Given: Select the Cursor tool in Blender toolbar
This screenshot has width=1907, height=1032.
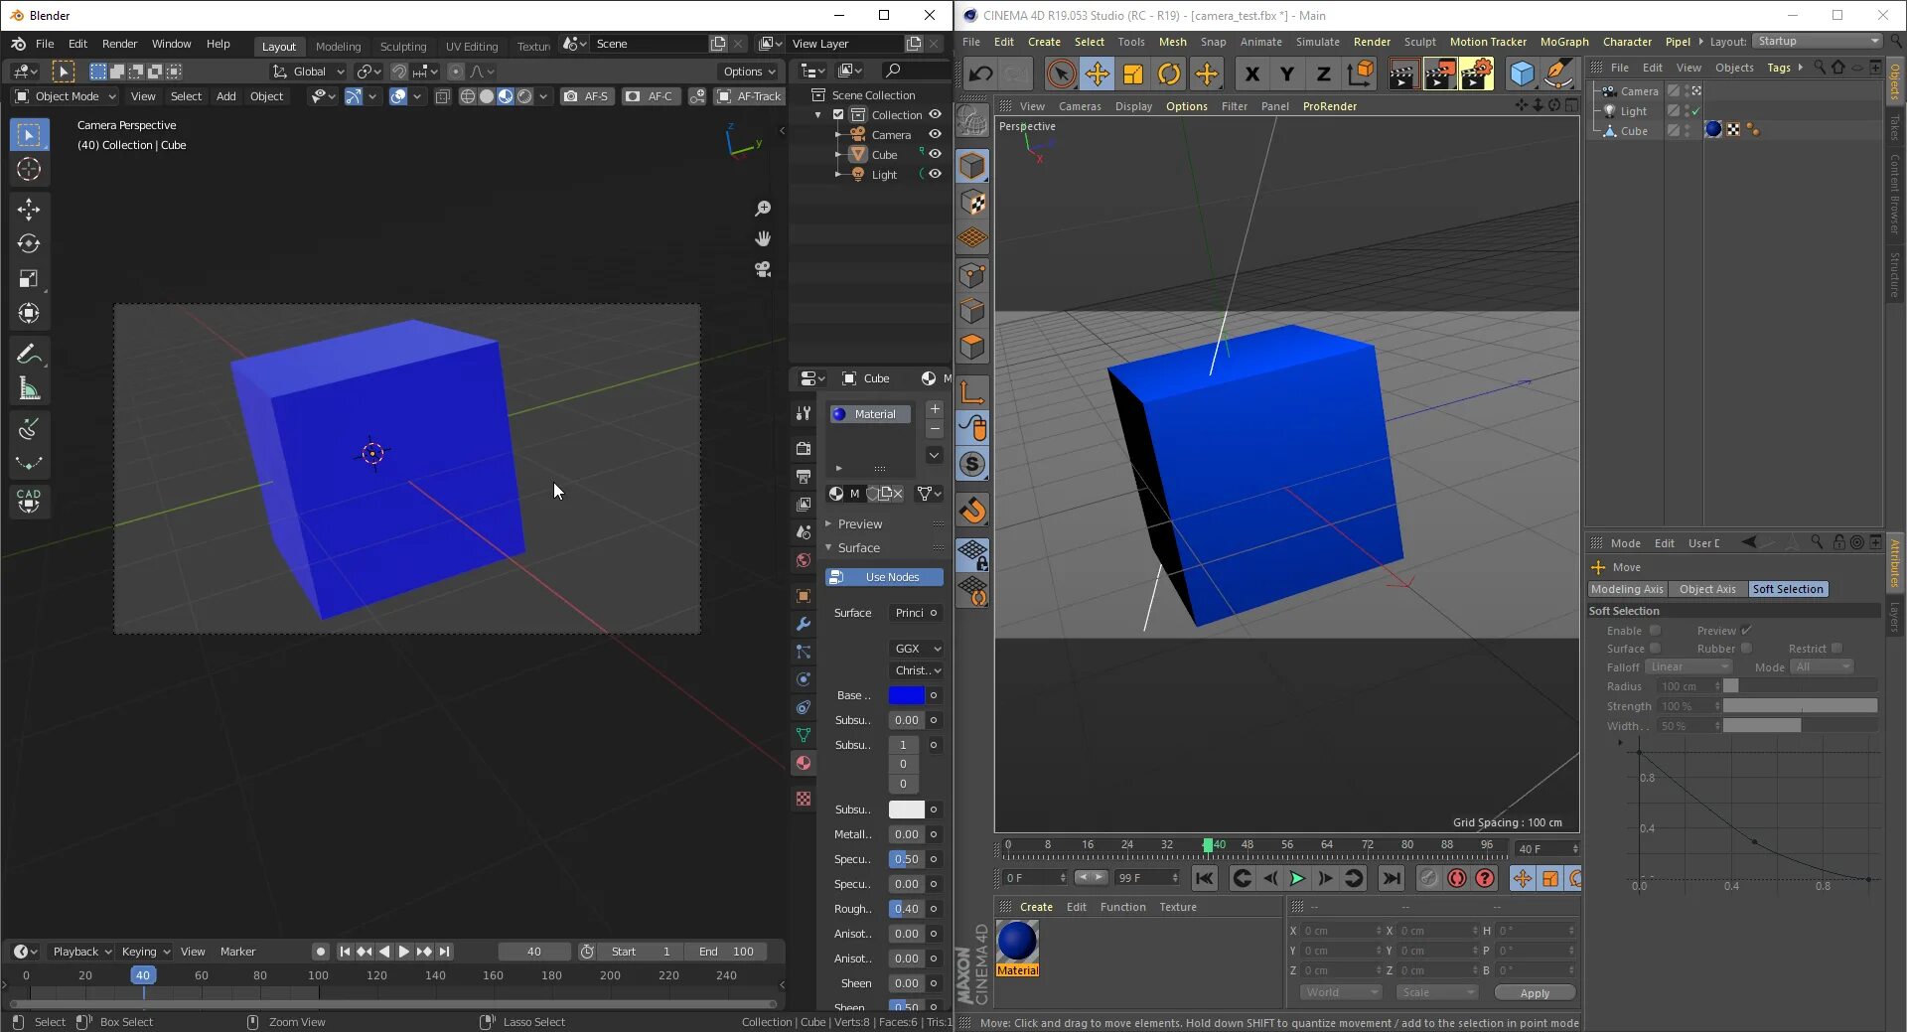Looking at the screenshot, I should (x=29, y=169).
